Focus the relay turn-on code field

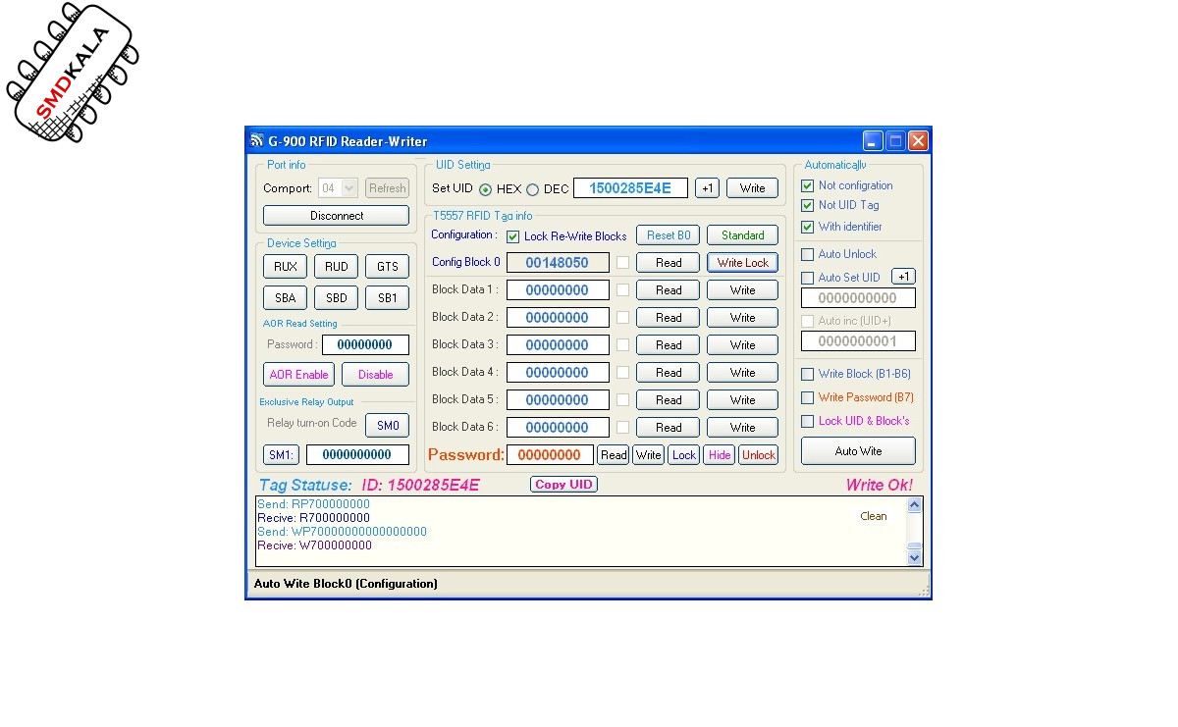pyautogui.click(x=357, y=455)
